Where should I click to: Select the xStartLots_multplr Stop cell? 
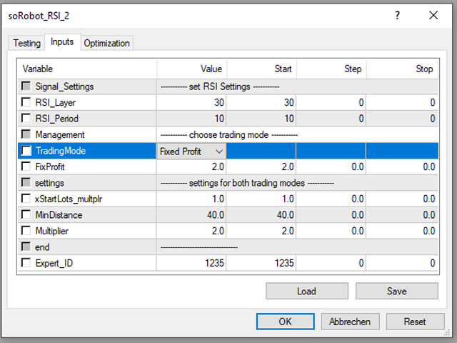coord(402,199)
